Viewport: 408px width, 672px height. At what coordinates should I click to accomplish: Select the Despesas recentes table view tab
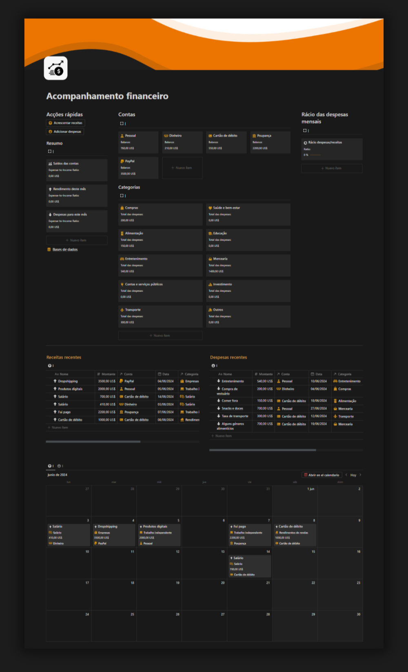(x=214, y=366)
